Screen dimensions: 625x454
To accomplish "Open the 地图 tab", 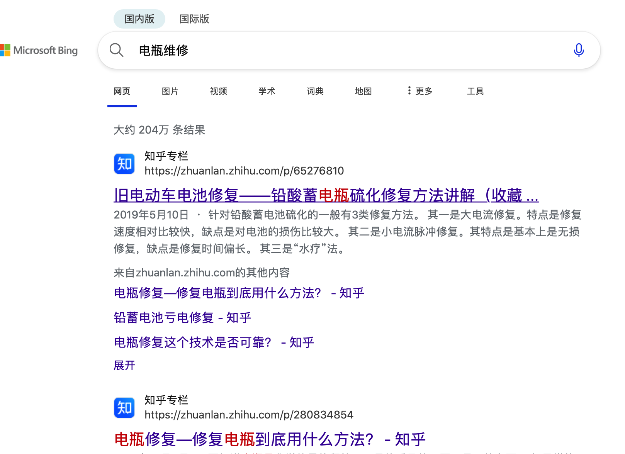I will tap(363, 91).
